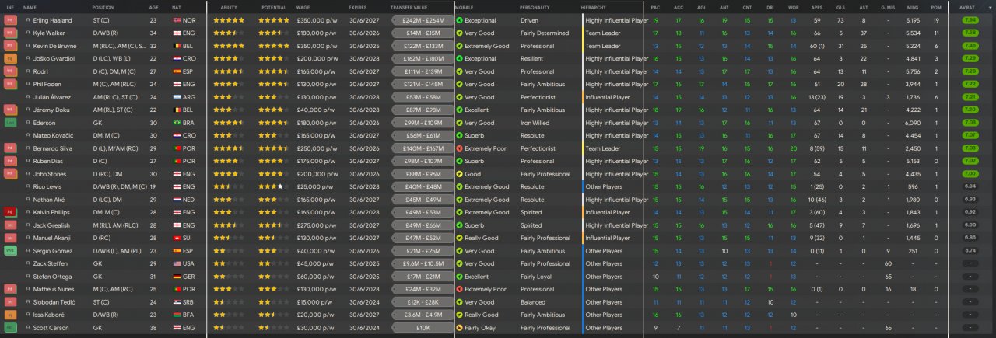Open the player info icon beside Rodri
This screenshot has width=996, height=338.
click(28, 71)
